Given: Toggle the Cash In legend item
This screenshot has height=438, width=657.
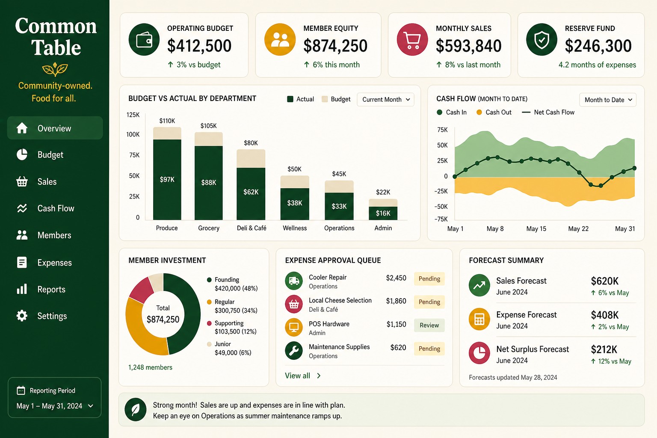Looking at the screenshot, I should 452,112.
